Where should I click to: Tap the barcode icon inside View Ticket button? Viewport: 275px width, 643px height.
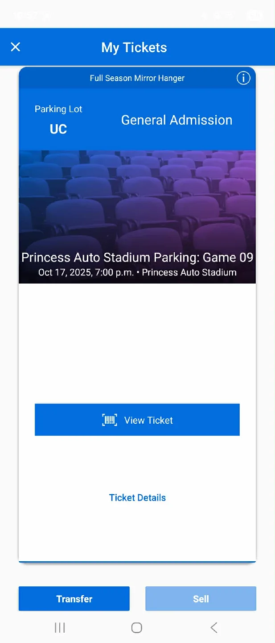click(x=111, y=420)
